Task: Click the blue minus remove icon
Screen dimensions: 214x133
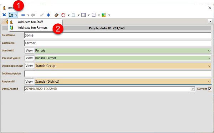Action: click(23, 15)
